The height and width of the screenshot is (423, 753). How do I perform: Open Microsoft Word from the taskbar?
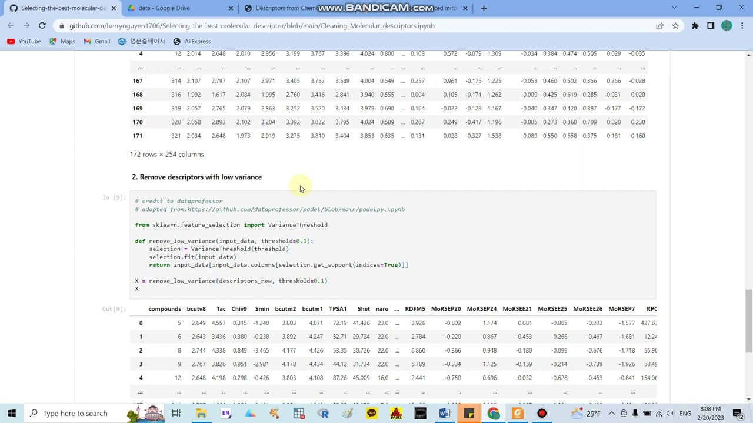pos(444,414)
